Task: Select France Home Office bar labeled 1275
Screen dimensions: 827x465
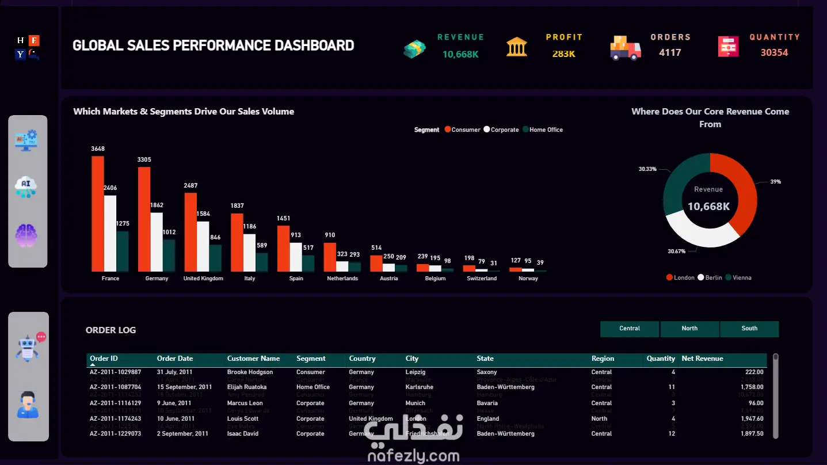Action: click(x=123, y=251)
